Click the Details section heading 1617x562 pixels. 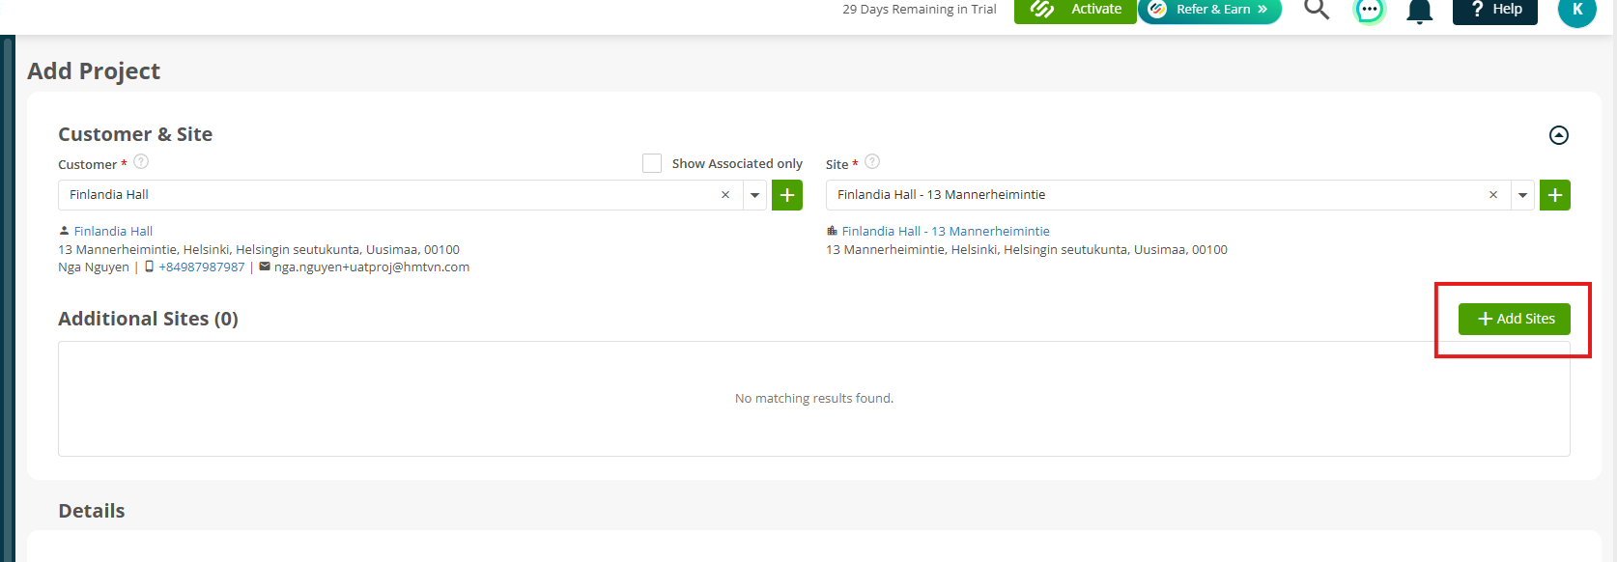pyautogui.click(x=92, y=511)
